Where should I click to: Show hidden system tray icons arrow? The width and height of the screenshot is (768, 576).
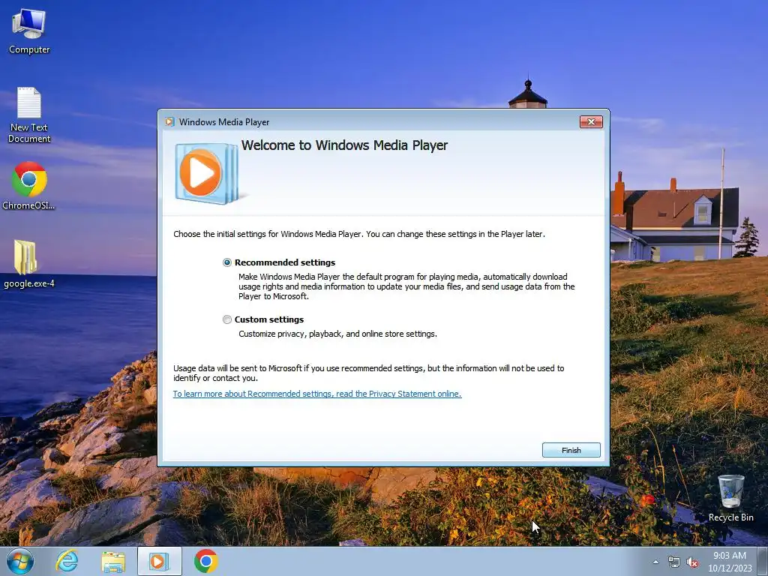pyautogui.click(x=655, y=562)
